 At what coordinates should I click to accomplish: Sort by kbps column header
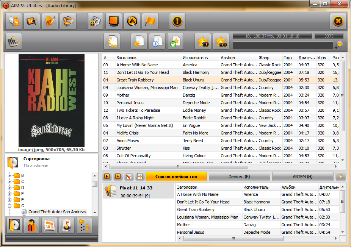pos(324,58)
